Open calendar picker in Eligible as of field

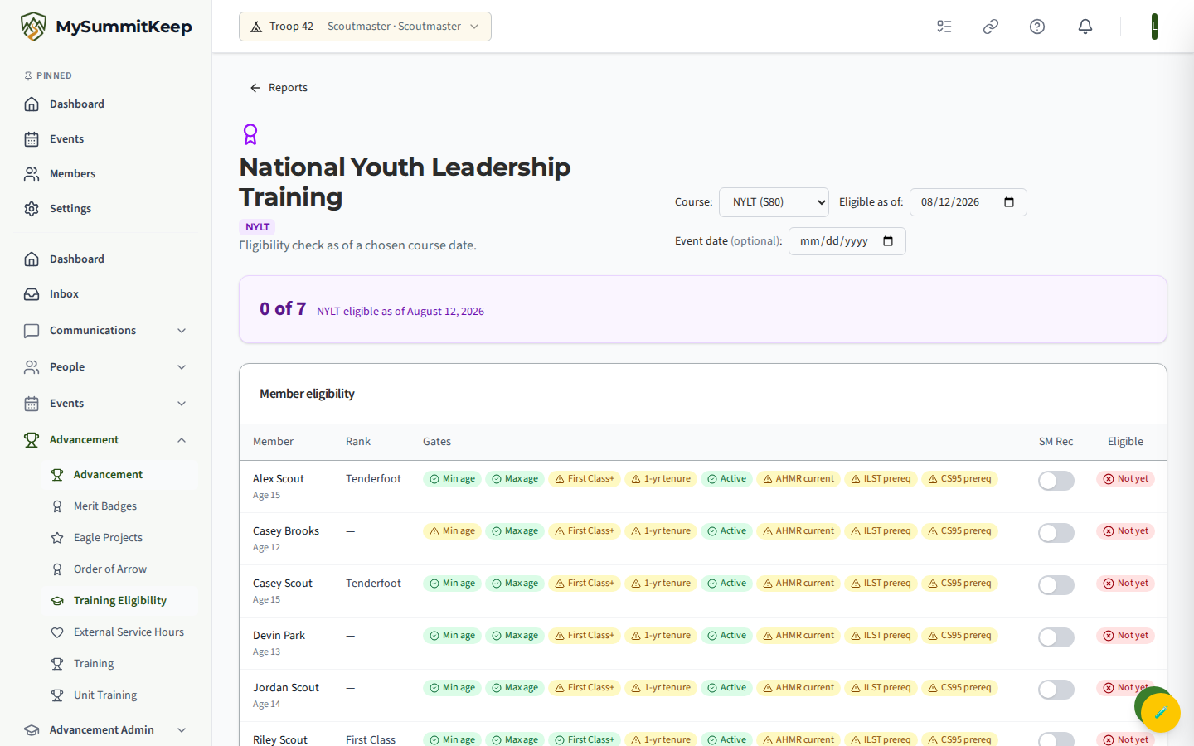point(1009,202)
